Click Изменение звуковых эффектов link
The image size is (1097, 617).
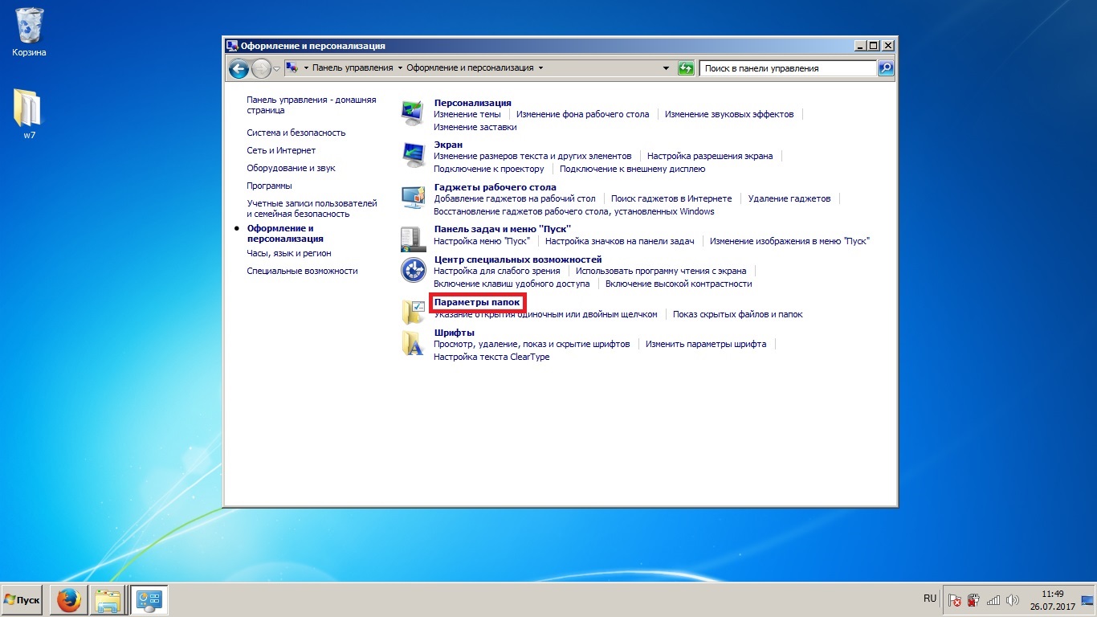tap(729, 114)
